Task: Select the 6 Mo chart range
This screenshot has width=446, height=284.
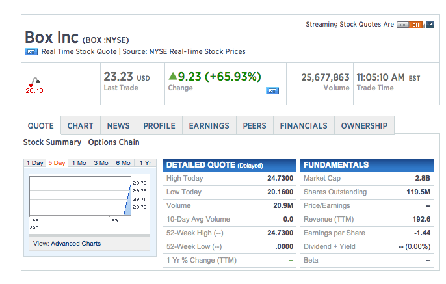Action: coord(123,163)
